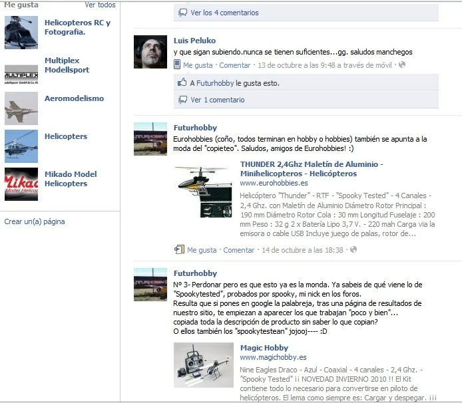462x403 pixels.
Task: Open Futurhobby name on the Nº 3 post
Action: coord(195,273)
